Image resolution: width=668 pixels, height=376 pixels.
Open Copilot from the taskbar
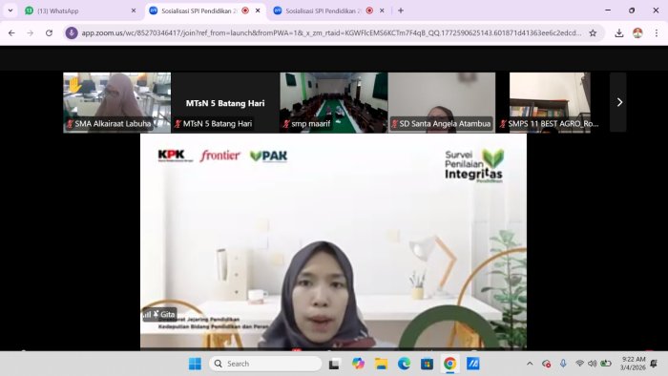(358, 364)
